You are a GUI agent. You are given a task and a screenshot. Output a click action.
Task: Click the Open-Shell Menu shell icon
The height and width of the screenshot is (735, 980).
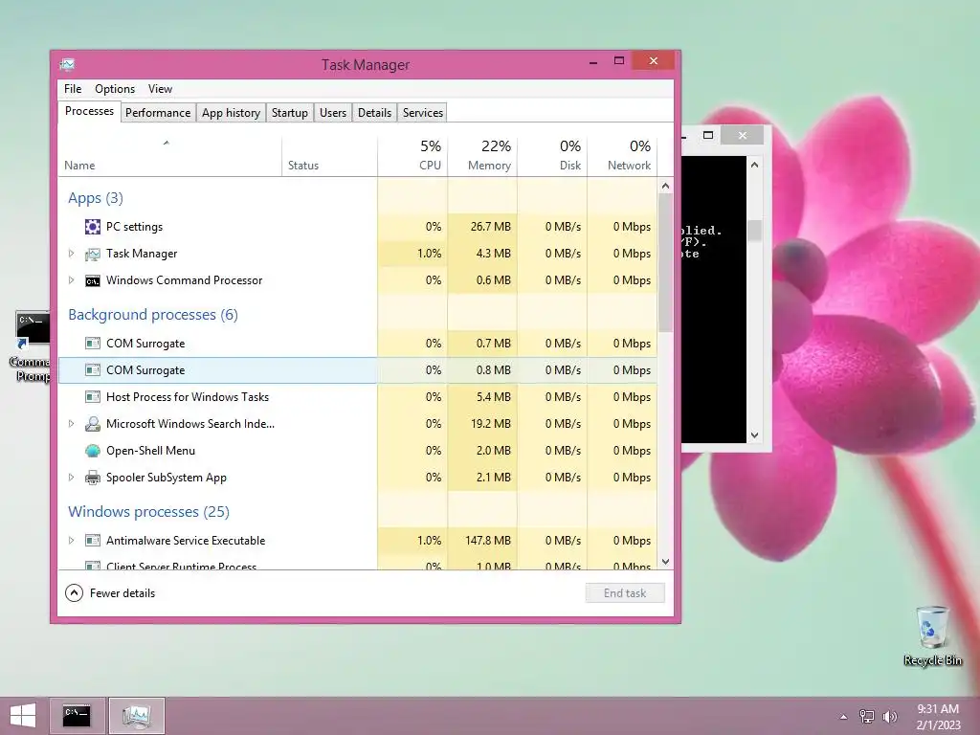click(93, 451)
